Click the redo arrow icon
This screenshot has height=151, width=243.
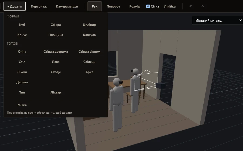tap(202, 6)
